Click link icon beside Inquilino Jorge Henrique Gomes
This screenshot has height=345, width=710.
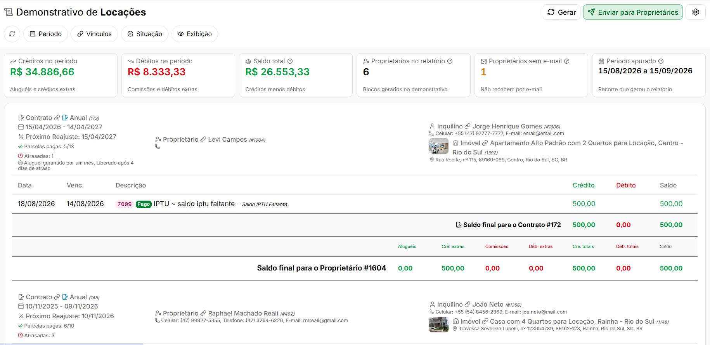468,126
